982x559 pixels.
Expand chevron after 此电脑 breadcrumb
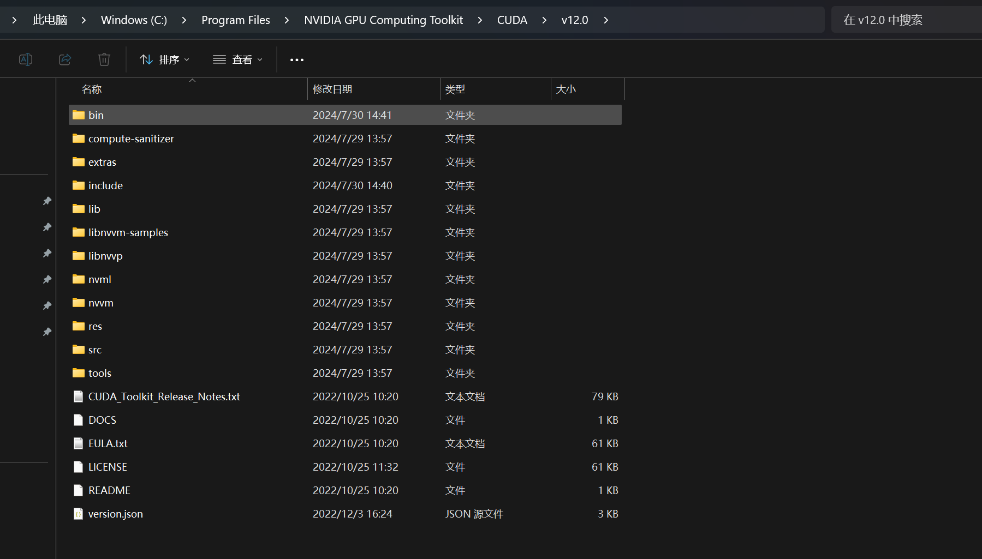coord(84,20)
